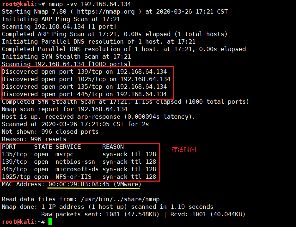Click the 'Reason: 996 resets' line
The height and width of the screenshot is (227, 296).
(34, 139)
